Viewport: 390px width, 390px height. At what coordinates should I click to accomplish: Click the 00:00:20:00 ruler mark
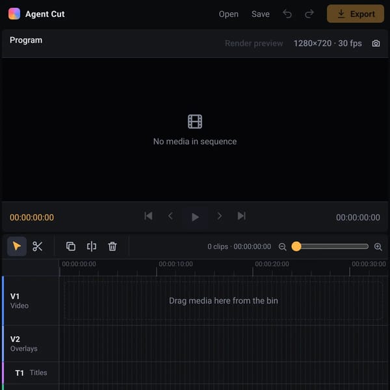(x=272, y=264)
